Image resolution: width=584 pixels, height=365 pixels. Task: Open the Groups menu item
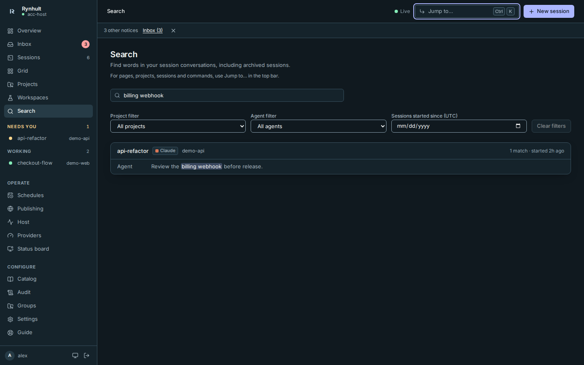click(48, 306)
